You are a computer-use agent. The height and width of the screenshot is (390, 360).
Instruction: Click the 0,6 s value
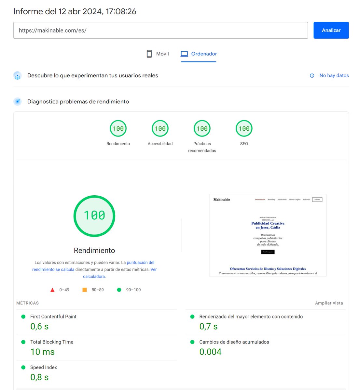(x=39, y=327)
